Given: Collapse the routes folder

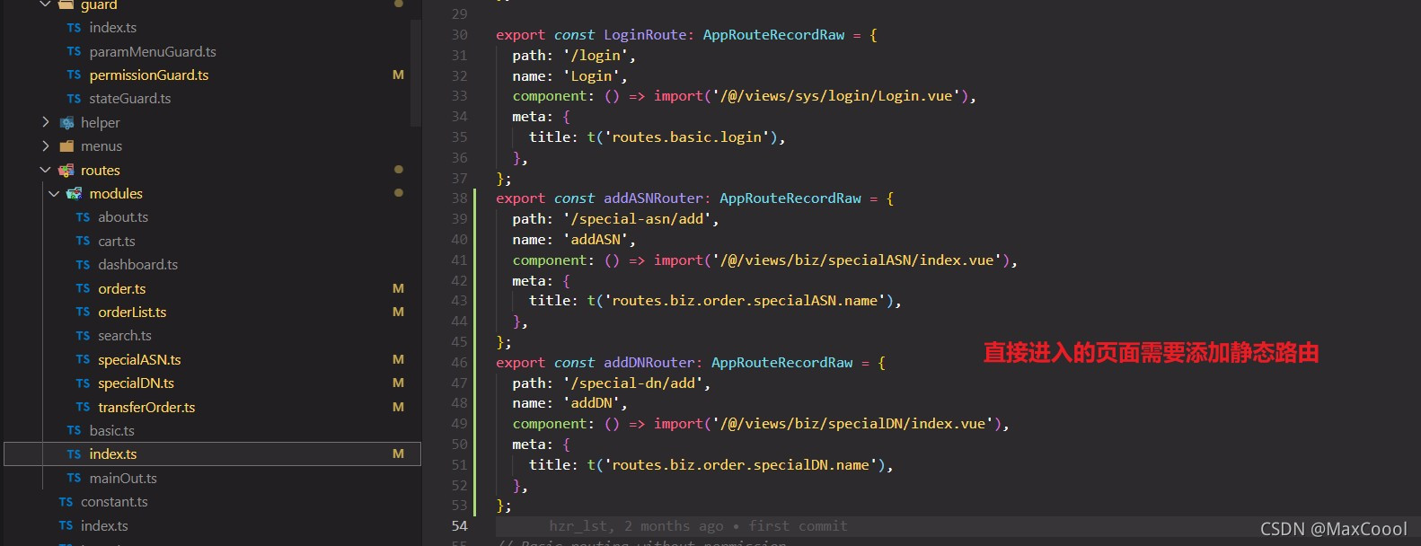Looking at the screenshot, I should pos(45,170).
